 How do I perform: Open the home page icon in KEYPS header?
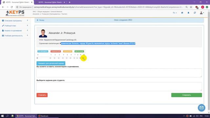click(x=182, y=13)
